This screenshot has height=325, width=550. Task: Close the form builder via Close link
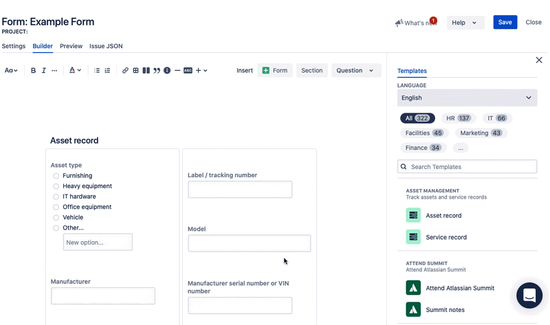point(533,22)
